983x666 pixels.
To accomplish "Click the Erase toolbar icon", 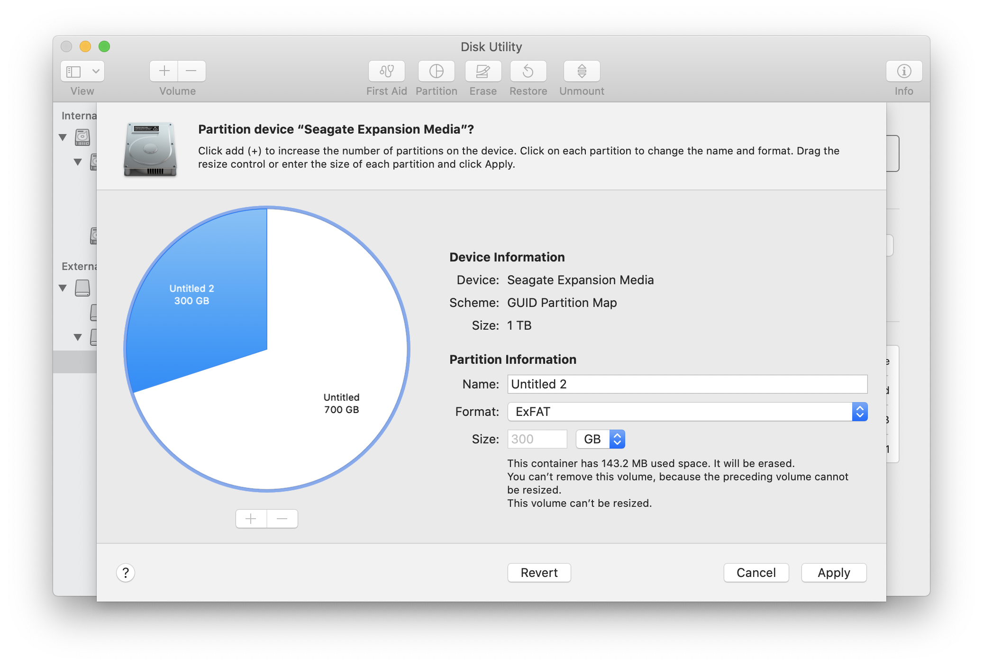I will click(482, 71).
